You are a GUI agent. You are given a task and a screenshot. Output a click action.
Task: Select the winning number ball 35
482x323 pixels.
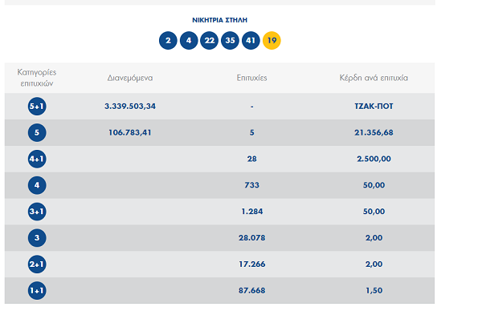click(x=231, y=40)
